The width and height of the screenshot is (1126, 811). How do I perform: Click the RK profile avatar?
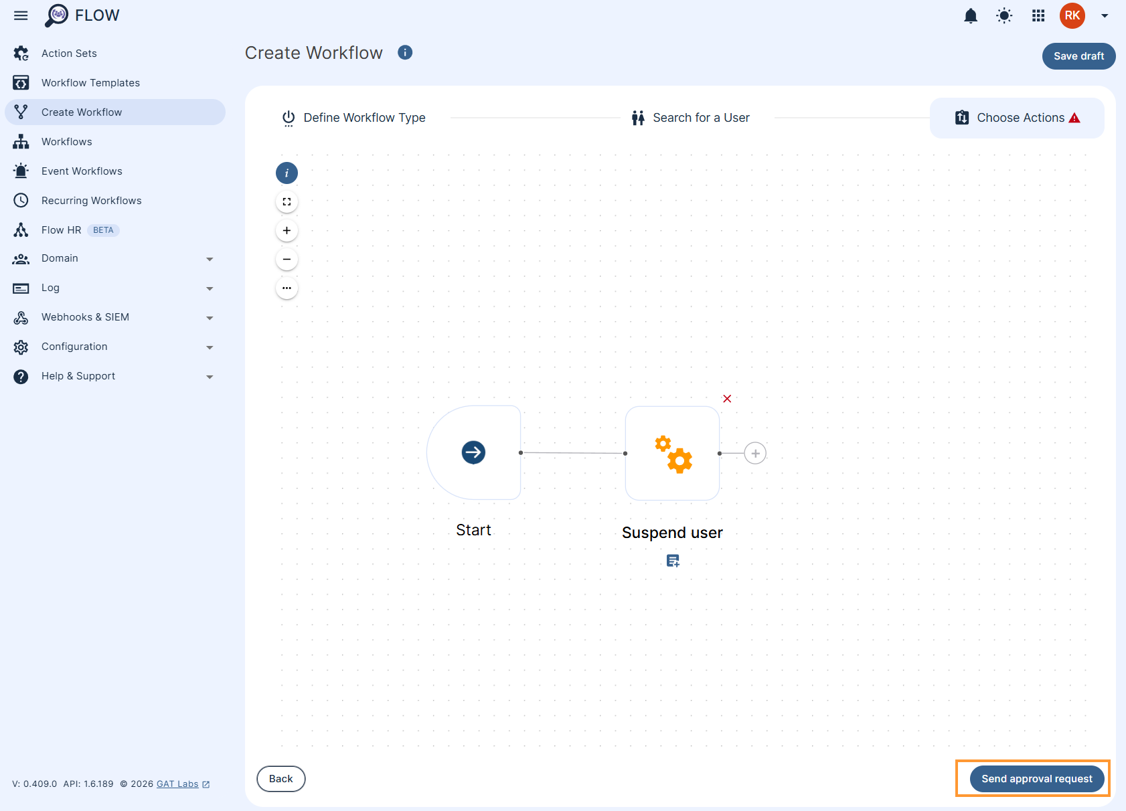click(1072, 15)
